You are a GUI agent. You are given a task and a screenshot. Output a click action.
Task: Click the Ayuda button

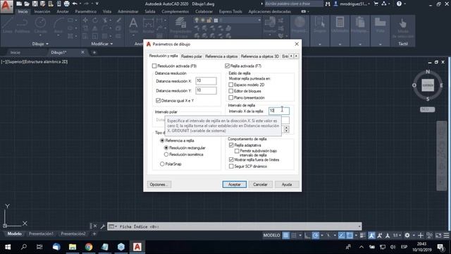point(287,184)
